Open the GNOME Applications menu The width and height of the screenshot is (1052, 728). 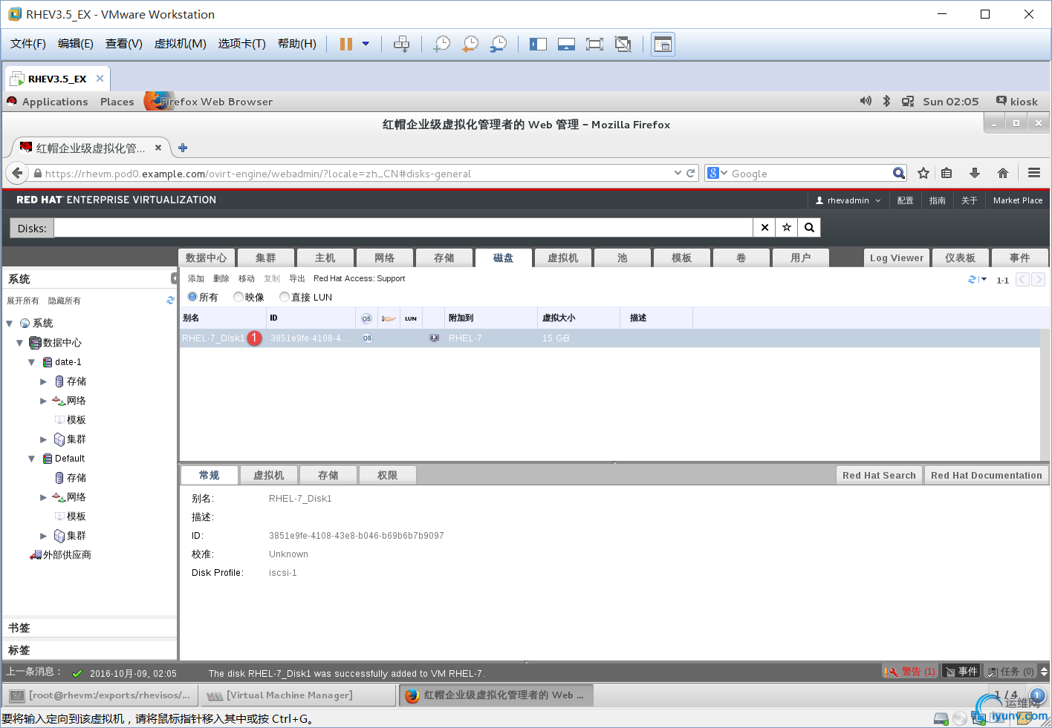pos(55,102)
